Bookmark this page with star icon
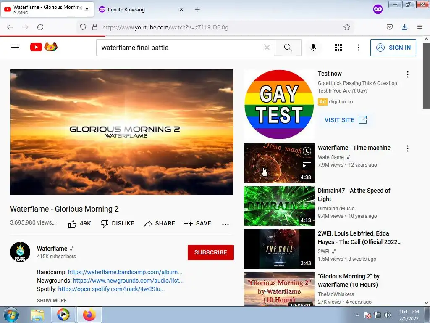Image resolution: width=430 pixels, height=323 pixels. 346,27
